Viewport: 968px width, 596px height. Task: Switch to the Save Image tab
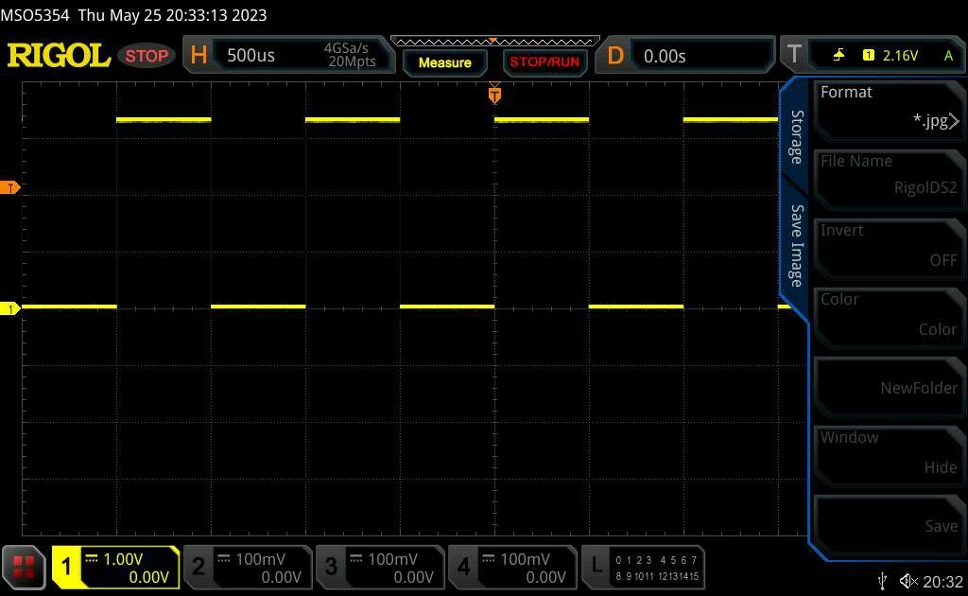point(797,246)
